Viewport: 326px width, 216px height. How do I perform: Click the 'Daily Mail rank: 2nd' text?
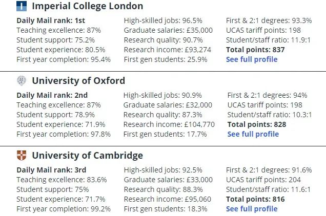coord(52,95)
